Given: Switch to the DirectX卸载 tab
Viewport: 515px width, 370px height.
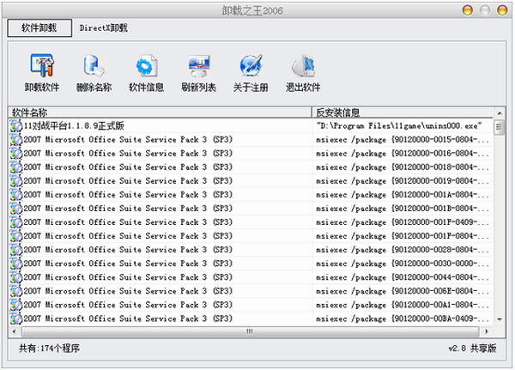Looking at the screenshot, I should [103, 27].
